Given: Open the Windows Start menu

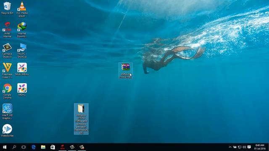Looking at the screenshot, I should tap(5, 147).
